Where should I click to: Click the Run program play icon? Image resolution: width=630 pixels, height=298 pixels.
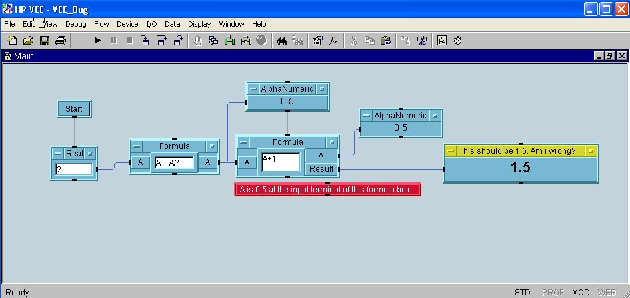97,41
